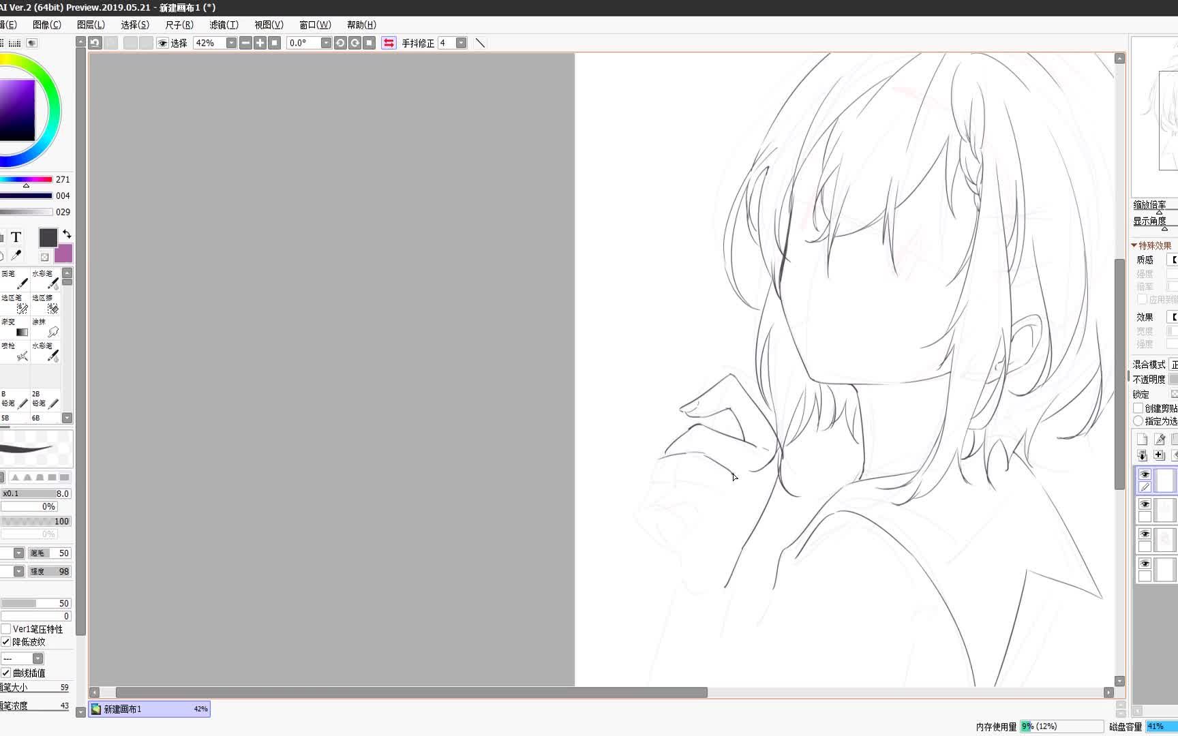Rotate canvas clockwise
The height and width of the screenshot is (736, 1178).
pyautogui.click(x=354, y=43)
